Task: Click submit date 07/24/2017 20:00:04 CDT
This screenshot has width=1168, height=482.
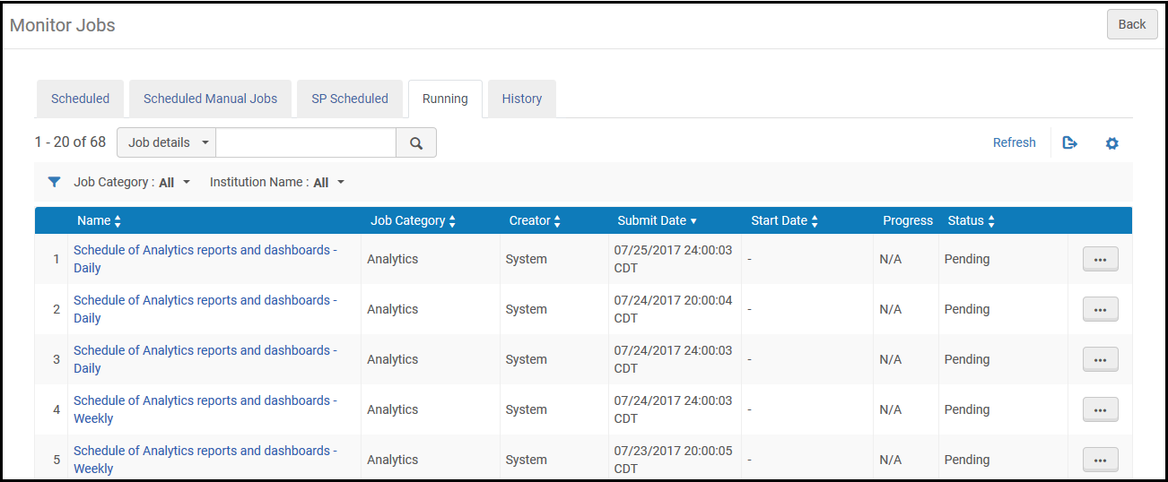Action: click(673, 309)
